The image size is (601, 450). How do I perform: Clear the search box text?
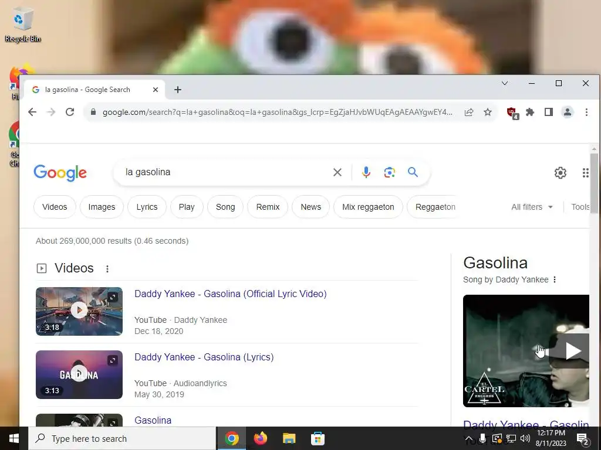(337, 172)
